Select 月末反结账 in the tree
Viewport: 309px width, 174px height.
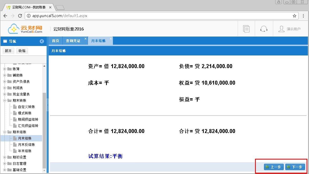26,145
